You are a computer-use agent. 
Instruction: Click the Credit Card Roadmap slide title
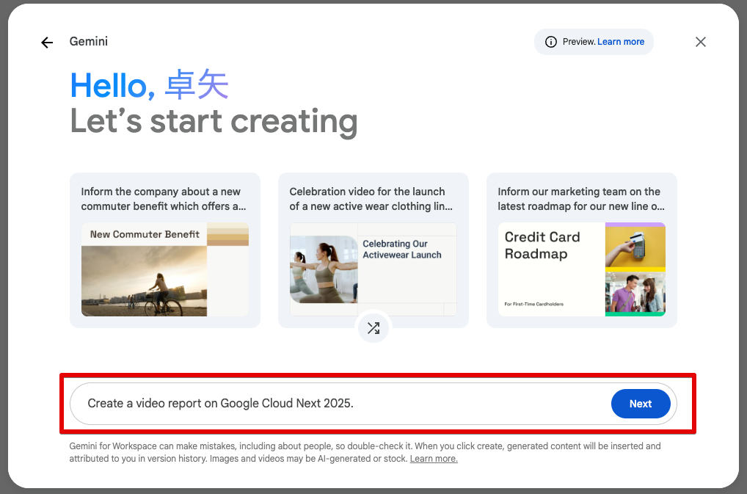click(542, 246)
